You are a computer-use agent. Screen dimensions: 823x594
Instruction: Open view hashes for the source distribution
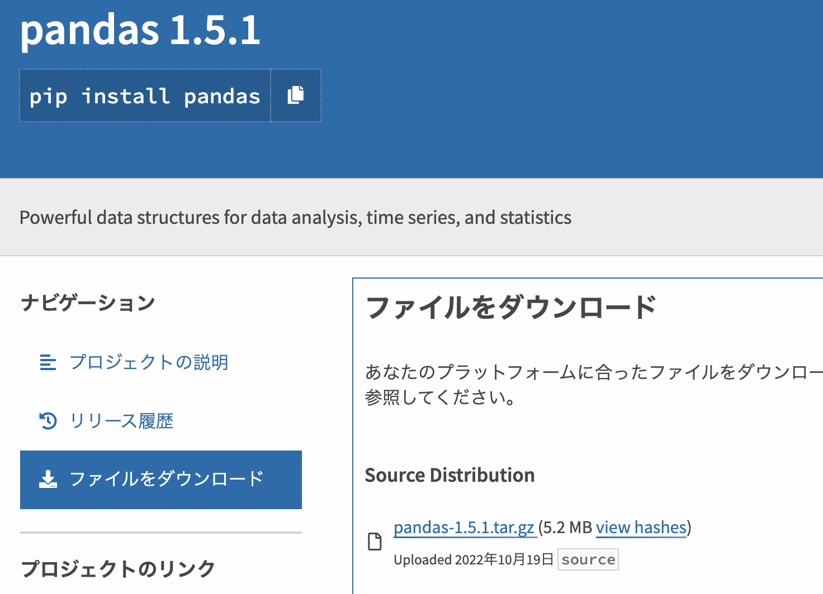(x=641, y=527)
